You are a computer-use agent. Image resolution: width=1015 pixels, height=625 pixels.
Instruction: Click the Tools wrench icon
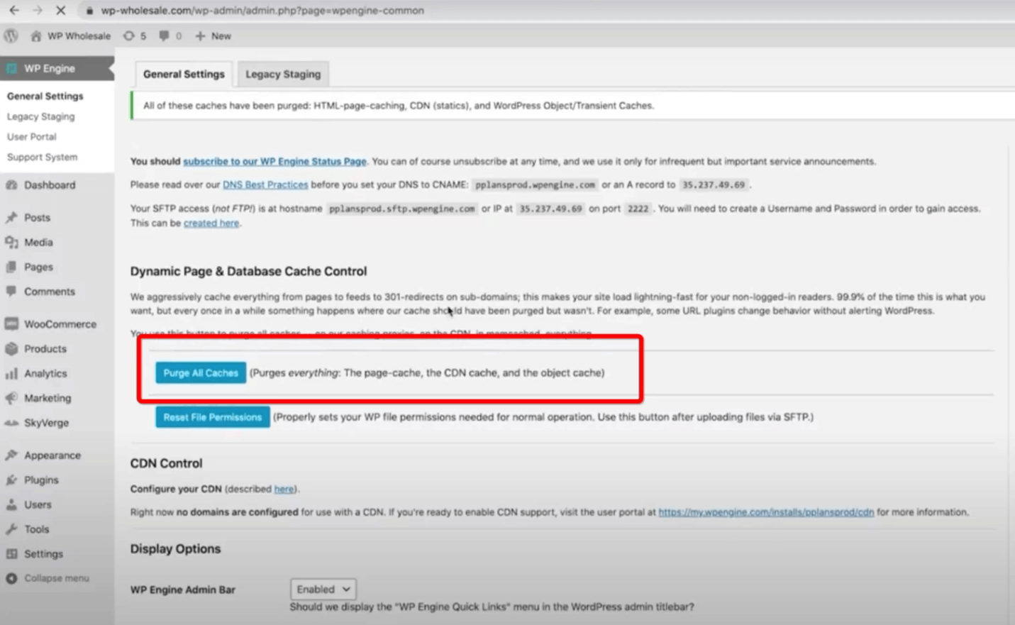(x=11, y=529)
